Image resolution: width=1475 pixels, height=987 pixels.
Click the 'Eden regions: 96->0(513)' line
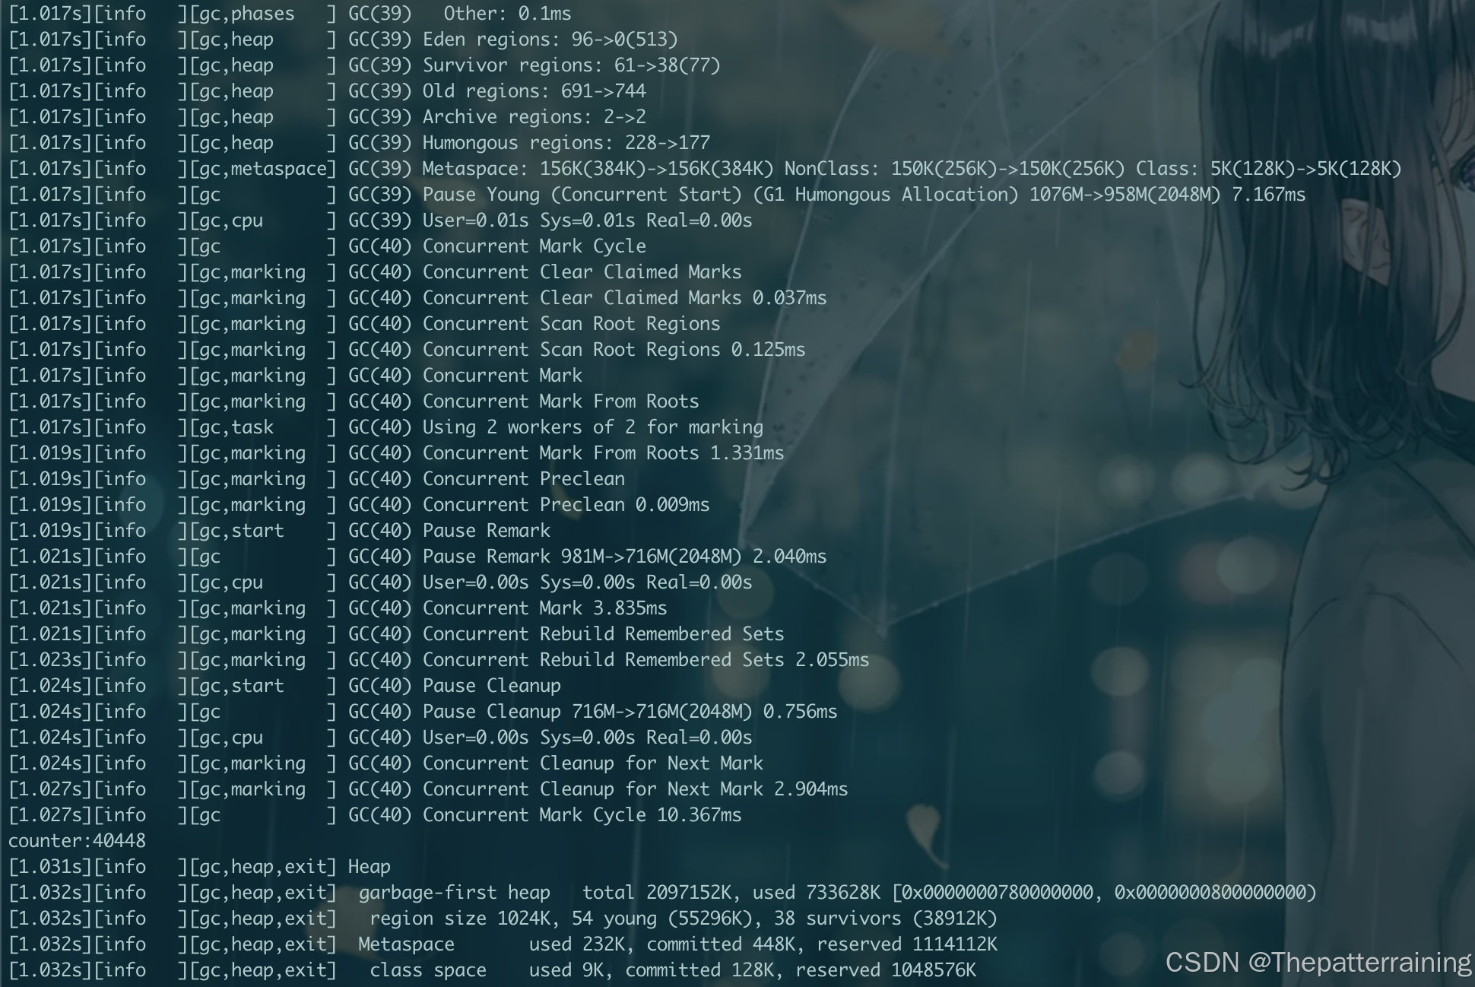click(550, 40)
